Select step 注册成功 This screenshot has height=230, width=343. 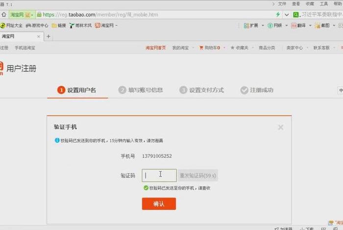[x=257, y=90]
